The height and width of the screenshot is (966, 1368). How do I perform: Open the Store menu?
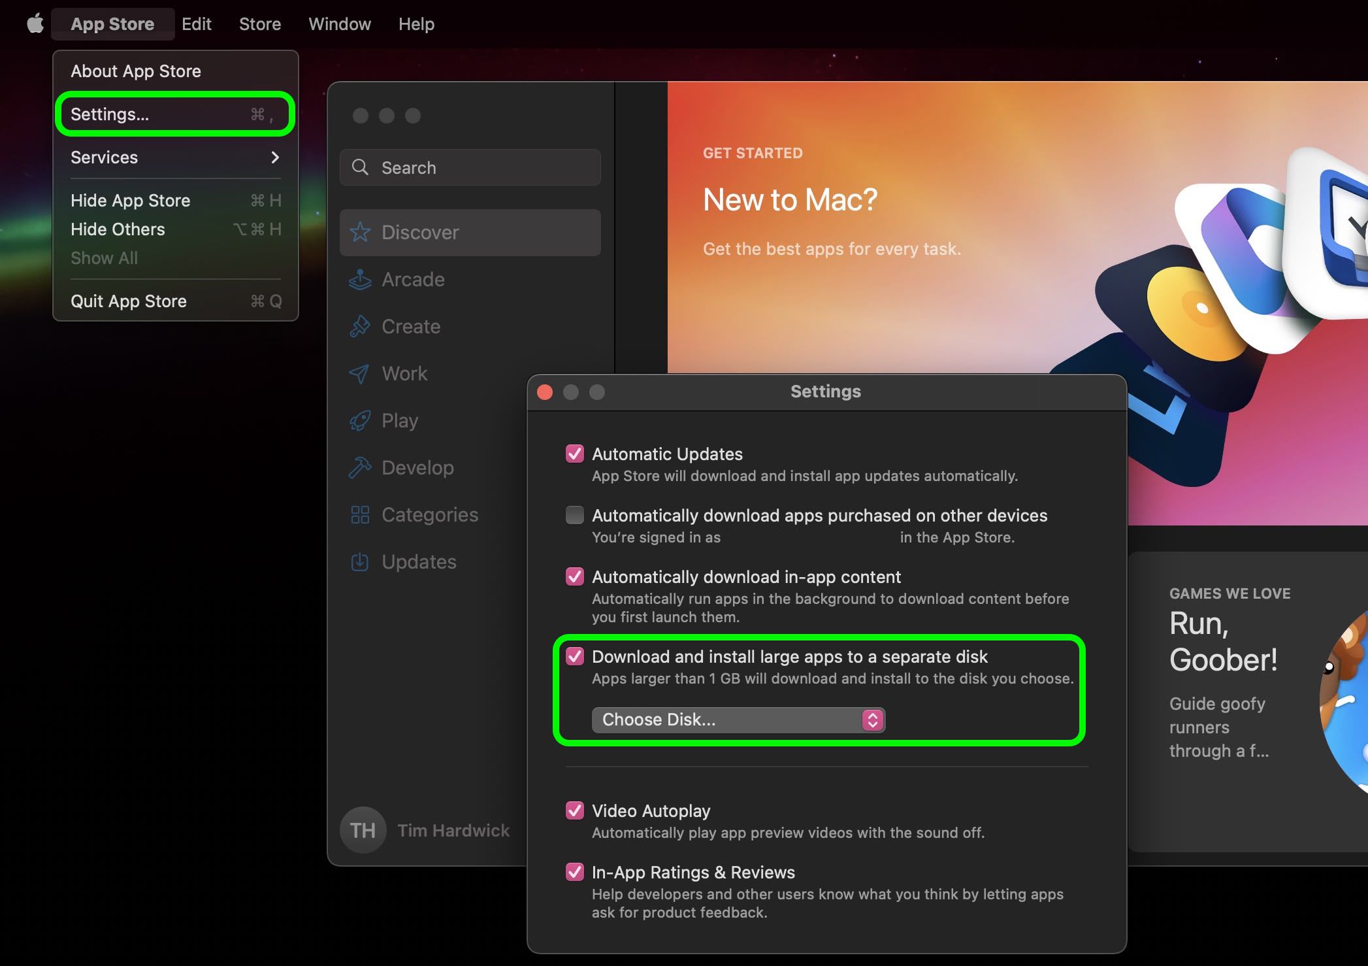[x=259, y=24]
